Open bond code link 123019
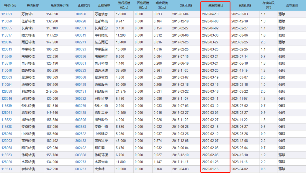Image resolution: width=306 pixels, height=173 pixels. click(7, 49)
